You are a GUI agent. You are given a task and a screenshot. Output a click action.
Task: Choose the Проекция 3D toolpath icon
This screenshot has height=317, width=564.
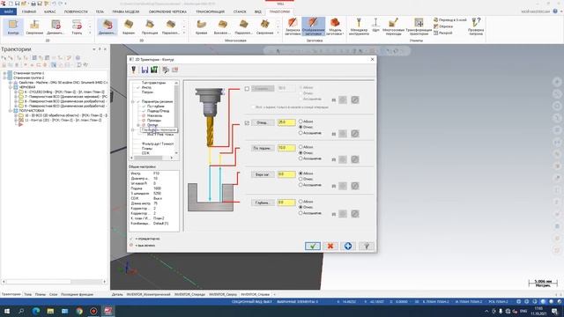(x=150, y=27)
